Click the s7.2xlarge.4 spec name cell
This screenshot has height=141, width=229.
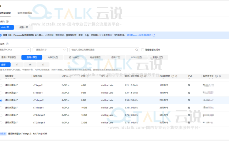39,123
